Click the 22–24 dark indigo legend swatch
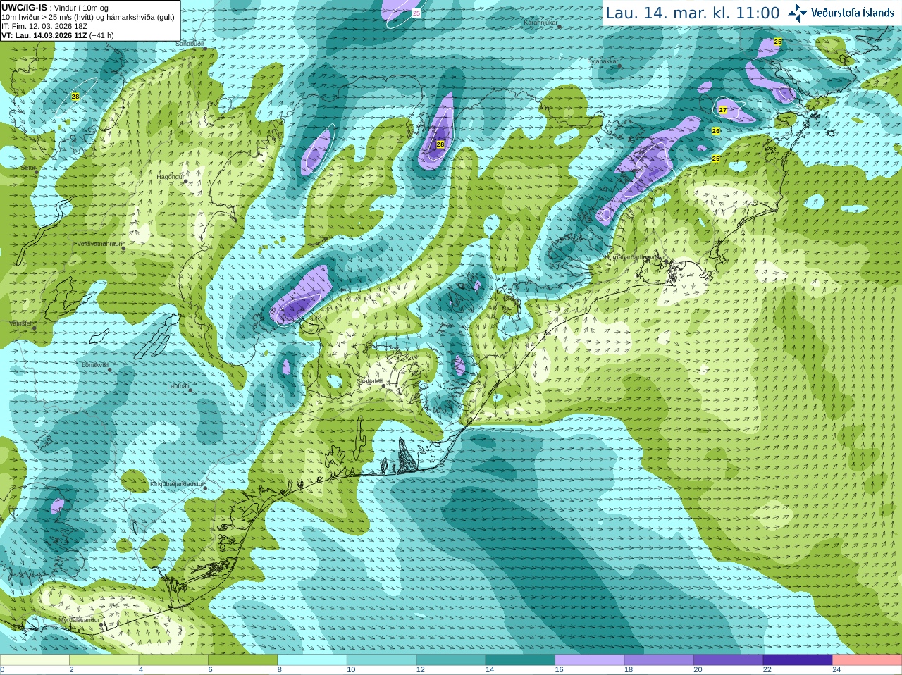Image resolution: width=902 pixels, height=675 pixels. point(798,660)
